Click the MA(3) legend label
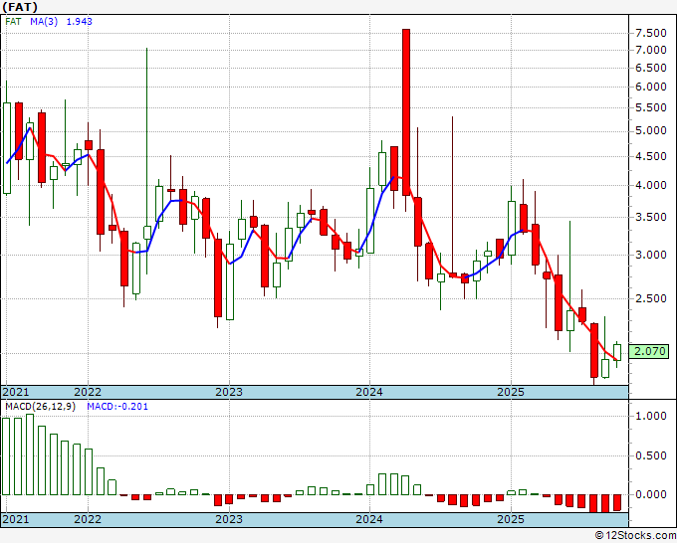The image size is (677, 543). [x=44, y=22]
